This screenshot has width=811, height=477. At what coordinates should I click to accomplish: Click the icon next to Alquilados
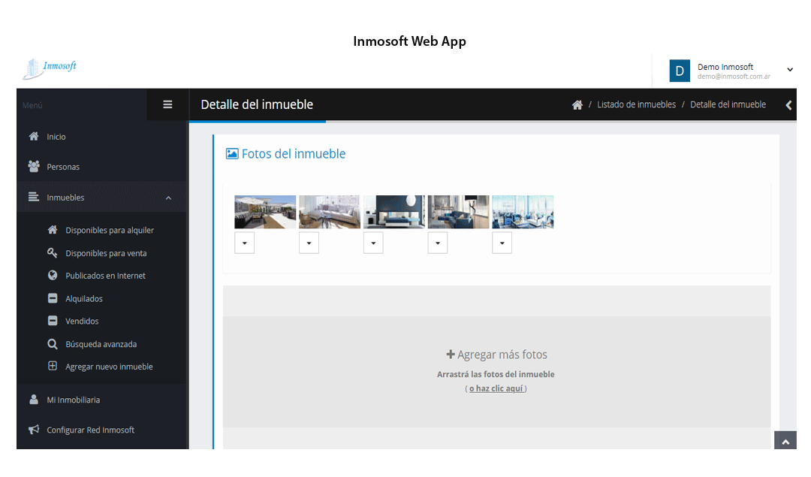(x=53, y=298)
